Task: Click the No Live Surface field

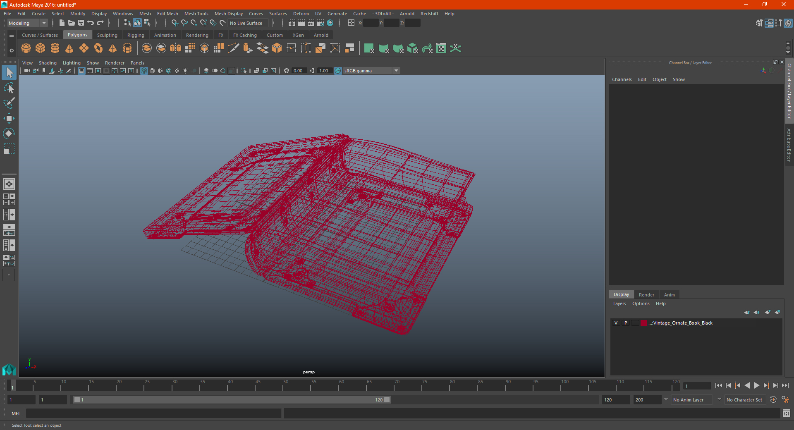Action: pyautogui.click(x=249, y=23)
